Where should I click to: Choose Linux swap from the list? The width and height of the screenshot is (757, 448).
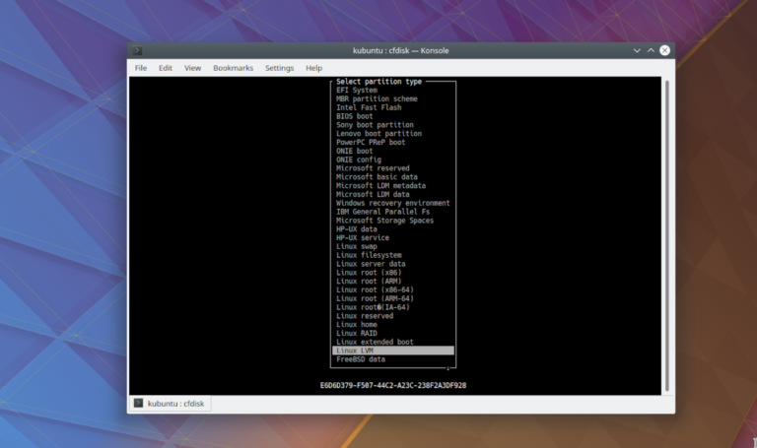click(357, 246)
